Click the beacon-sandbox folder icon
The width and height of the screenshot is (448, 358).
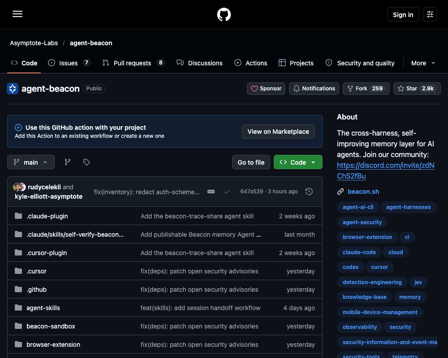point(18,326)
